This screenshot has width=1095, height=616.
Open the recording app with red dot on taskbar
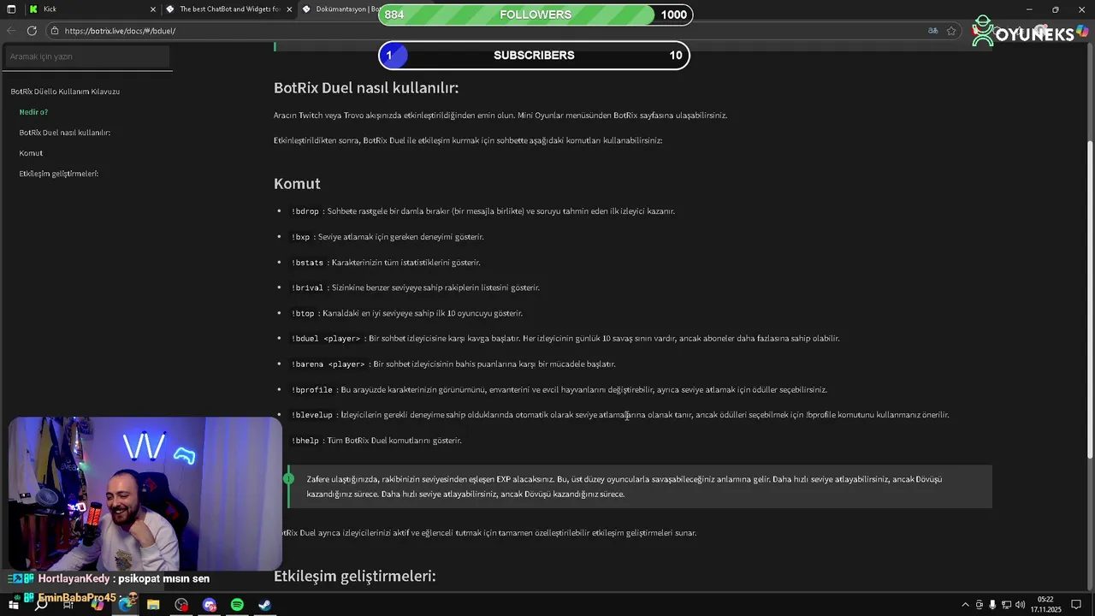(x=181, y=605)
